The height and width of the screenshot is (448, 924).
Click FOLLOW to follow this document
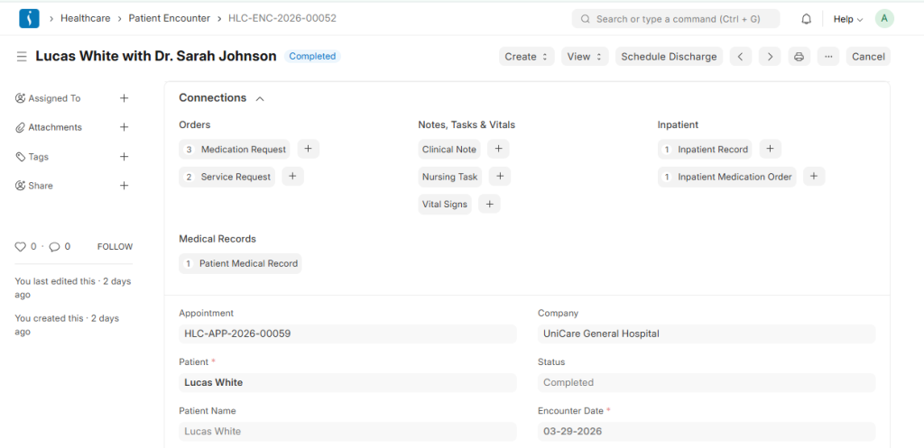115,247
